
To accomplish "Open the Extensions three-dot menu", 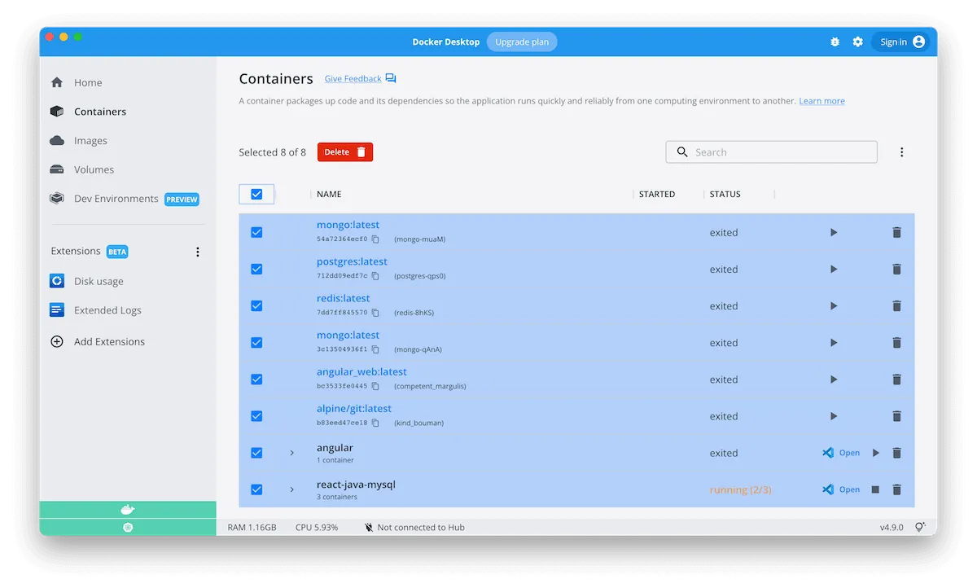I will pos(197,252).
